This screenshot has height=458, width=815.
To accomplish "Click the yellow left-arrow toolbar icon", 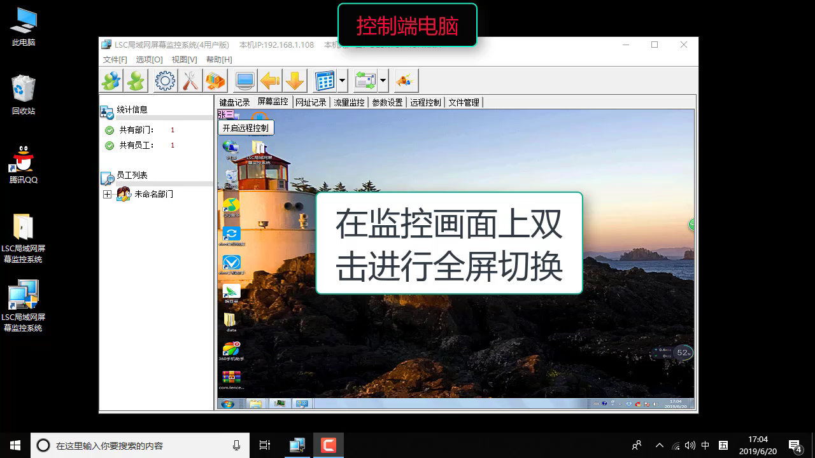I will pyautogui.click(x=269, y=81).
